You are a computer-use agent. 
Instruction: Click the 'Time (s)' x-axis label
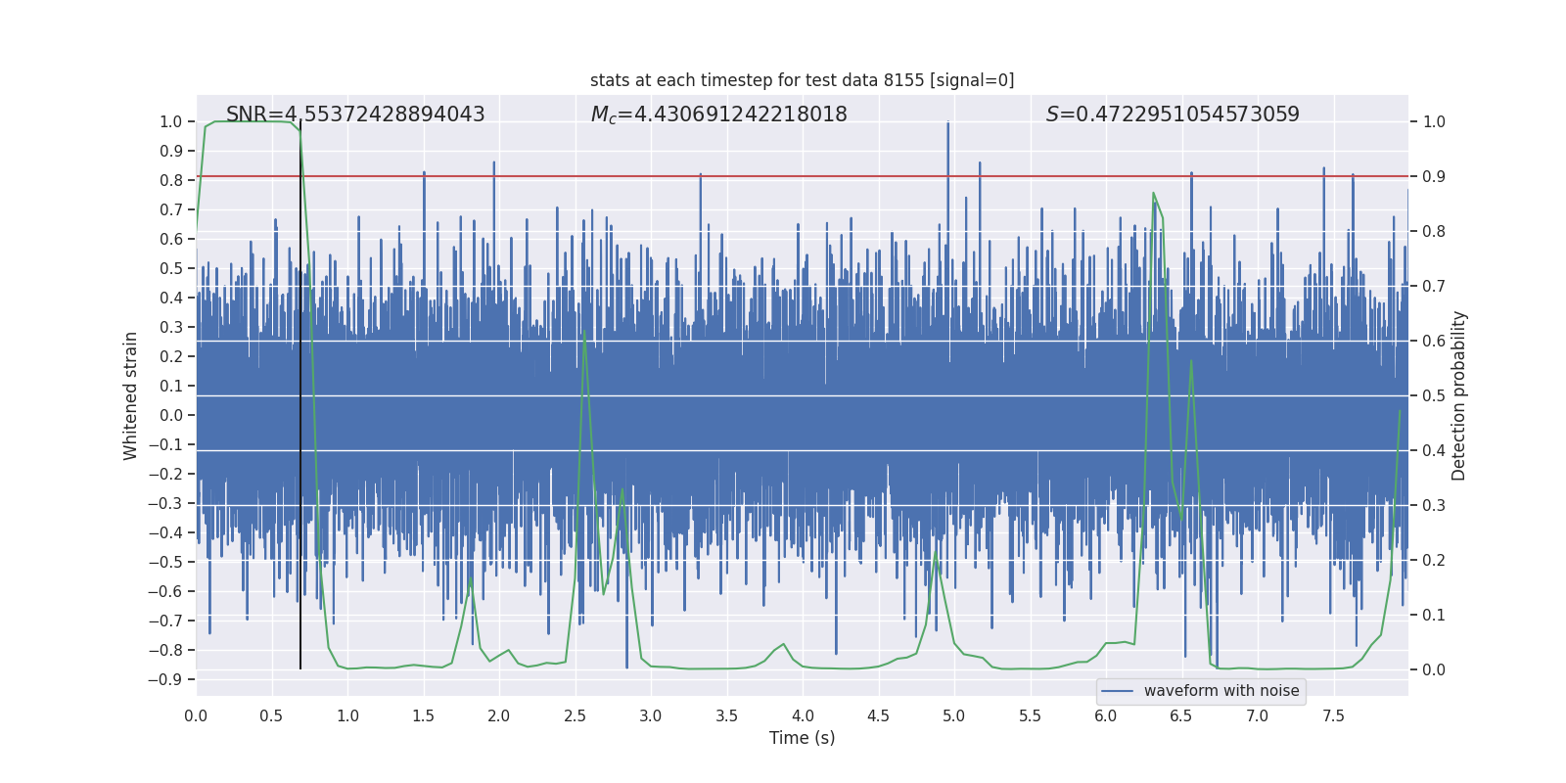802,738
